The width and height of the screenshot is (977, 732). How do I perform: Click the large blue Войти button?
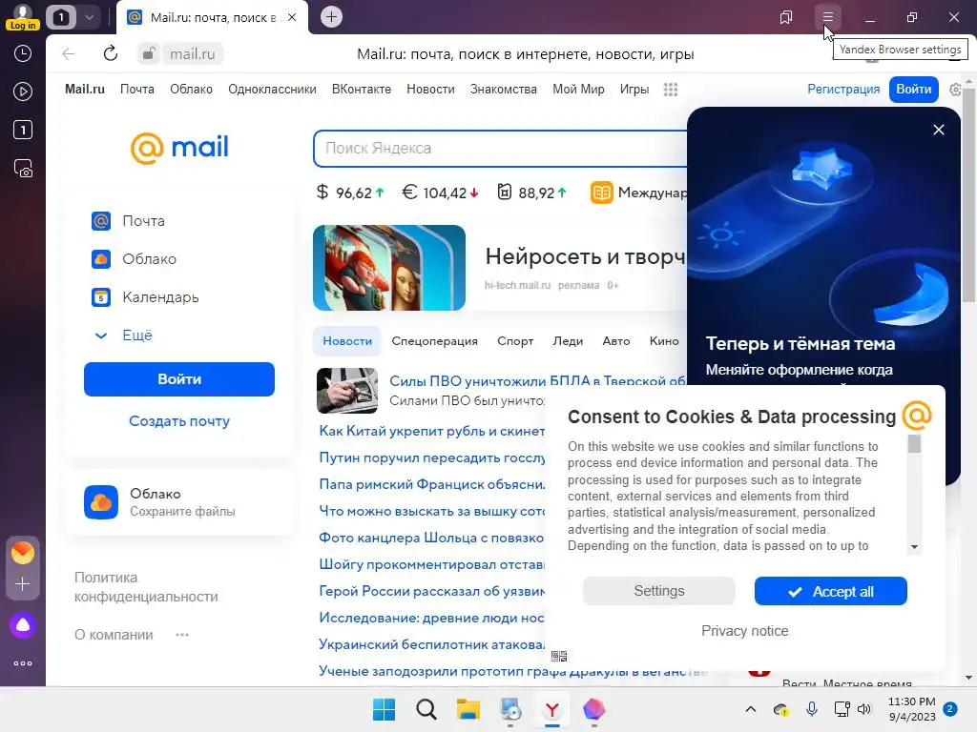(x=179, y=379)
